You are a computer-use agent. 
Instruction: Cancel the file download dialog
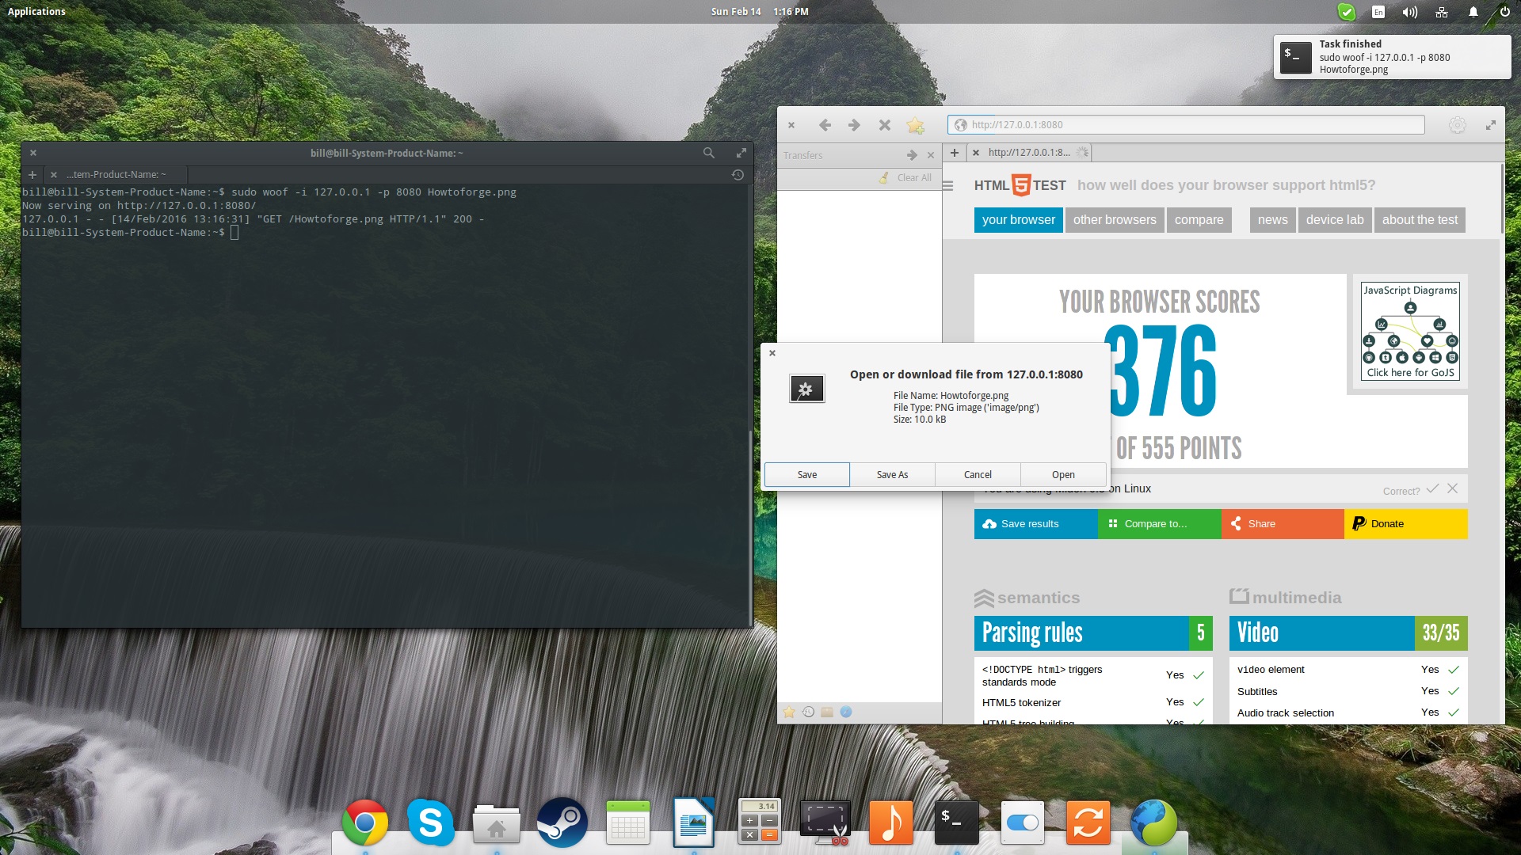pos(978,474)
